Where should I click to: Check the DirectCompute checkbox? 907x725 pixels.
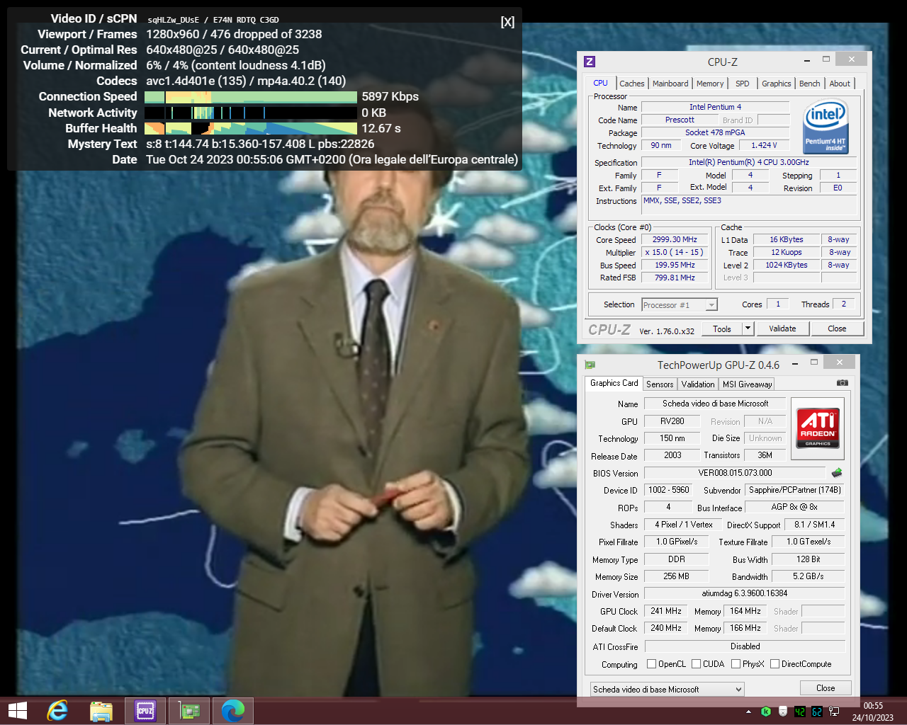pyautogui.click(x=774, y=664)
